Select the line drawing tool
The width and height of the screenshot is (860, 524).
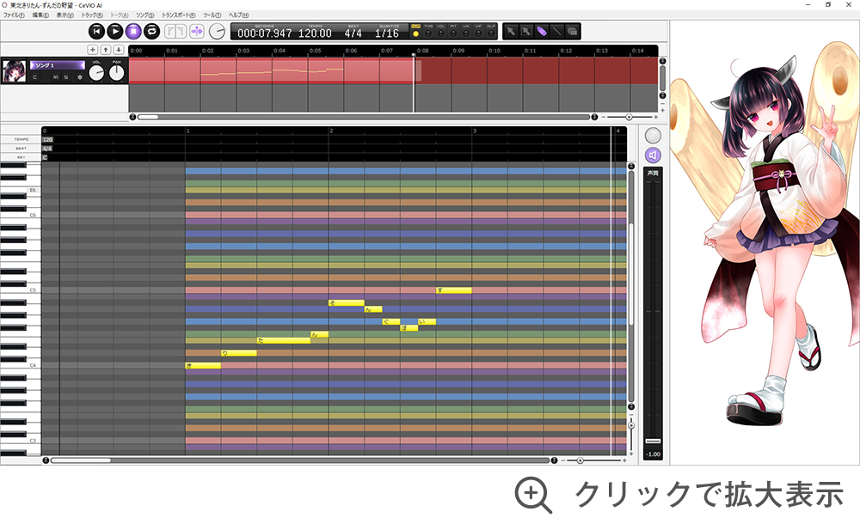(x=556, y=31)
